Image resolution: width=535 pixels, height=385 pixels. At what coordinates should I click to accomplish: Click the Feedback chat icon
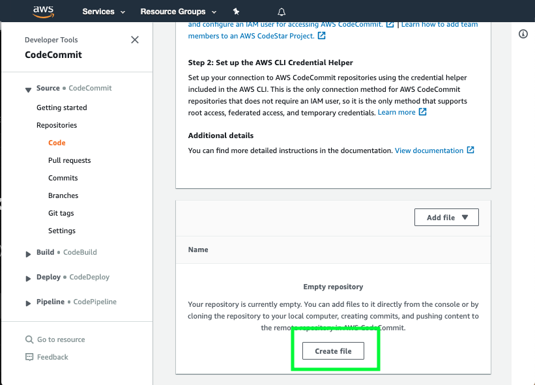point(29,357)
